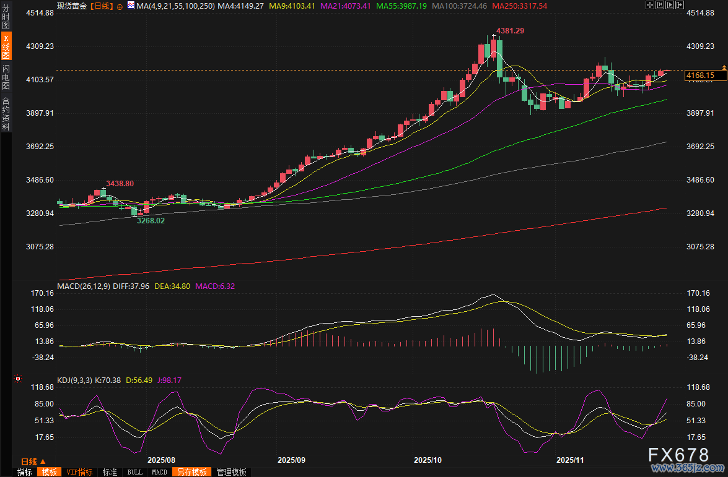This screenshot has width=728, height=477.
Task: Click orange arrow above the 4168.15 price tag
Action: (723, 67)
